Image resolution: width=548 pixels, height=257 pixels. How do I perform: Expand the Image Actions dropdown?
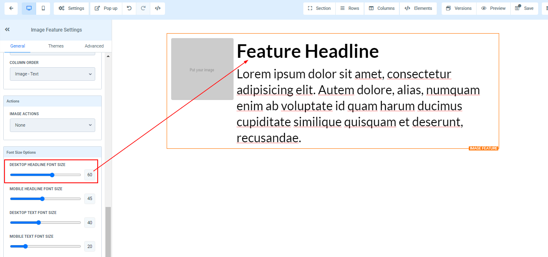pos(53,125)
